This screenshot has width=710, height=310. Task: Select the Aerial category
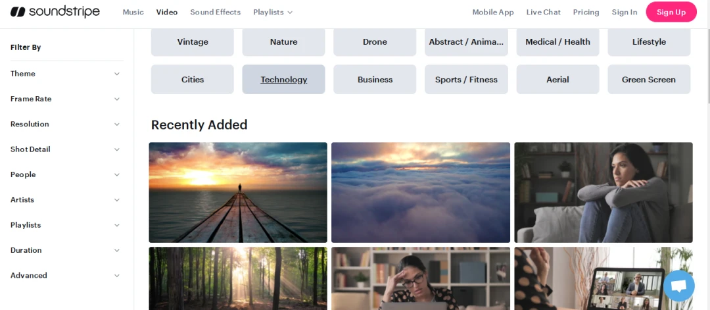(x=557, y=80)
